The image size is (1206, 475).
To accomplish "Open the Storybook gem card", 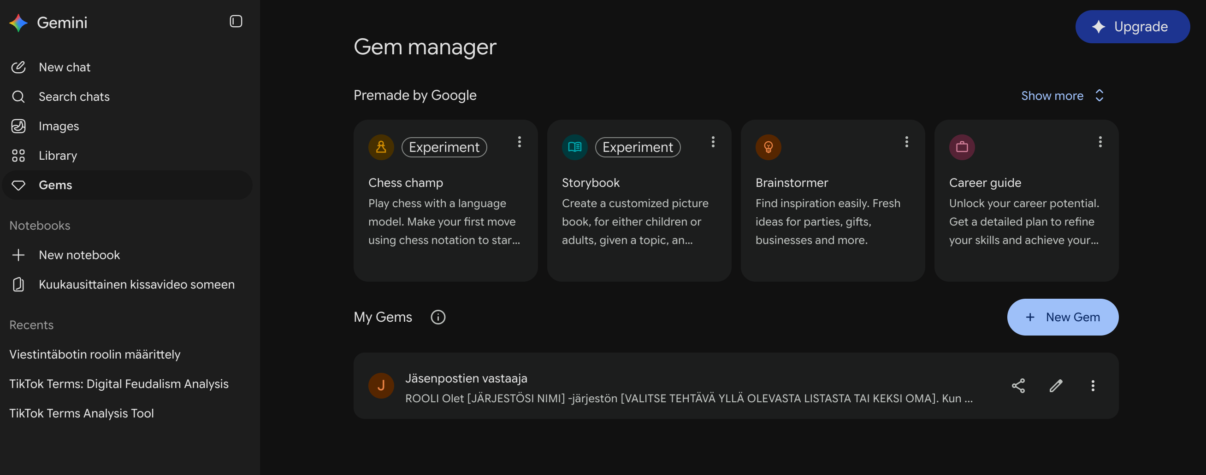I will [639, 201].
